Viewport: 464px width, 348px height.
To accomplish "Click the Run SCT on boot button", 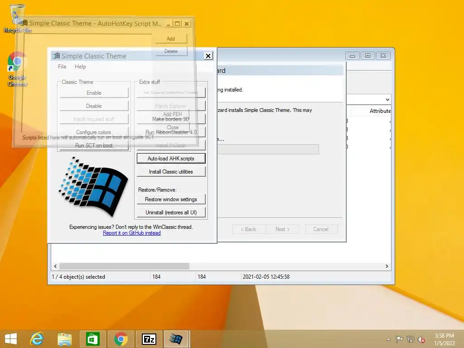I will coord(94,145).
